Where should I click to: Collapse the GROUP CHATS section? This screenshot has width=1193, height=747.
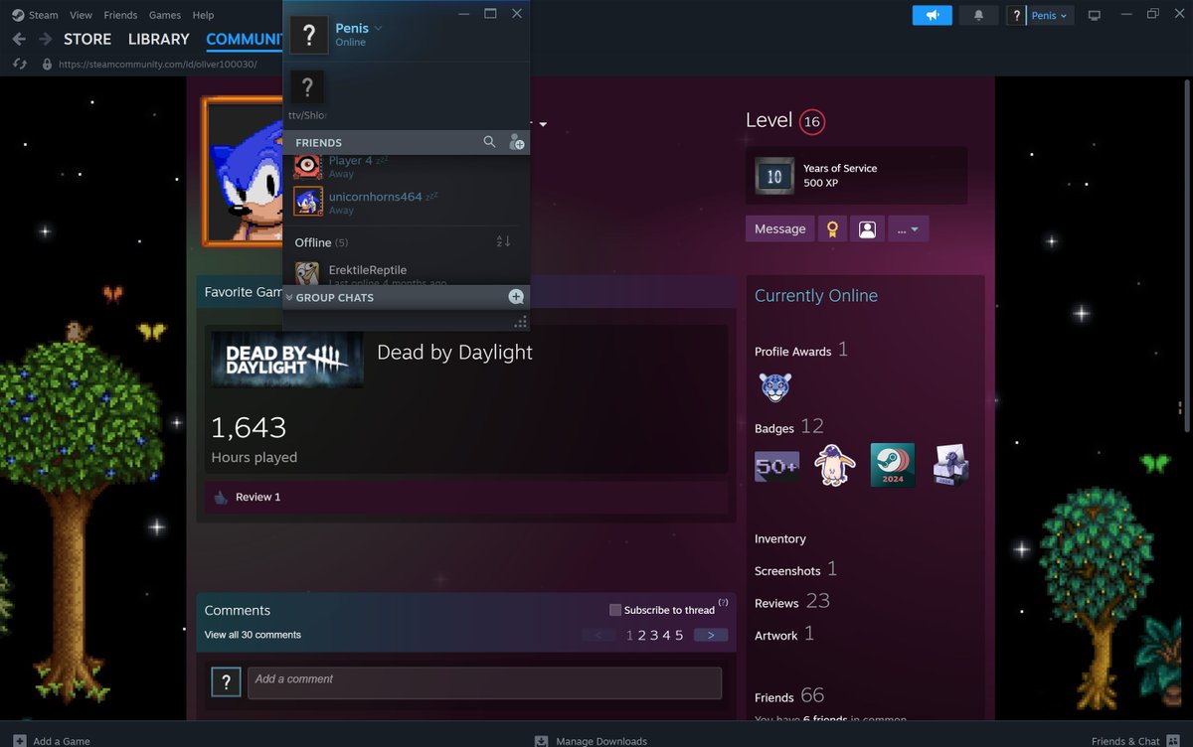click(x=289, y=297)
